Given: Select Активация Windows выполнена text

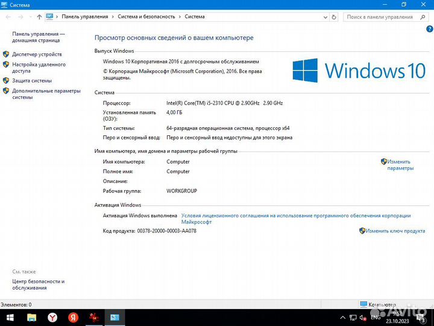Looking at the screenshot, I should click(x=140, y=216).
